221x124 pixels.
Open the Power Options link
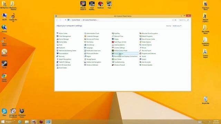point(119,53)
